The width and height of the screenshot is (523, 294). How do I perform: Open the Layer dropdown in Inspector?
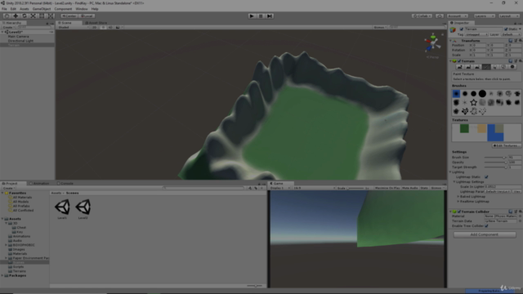511,34
